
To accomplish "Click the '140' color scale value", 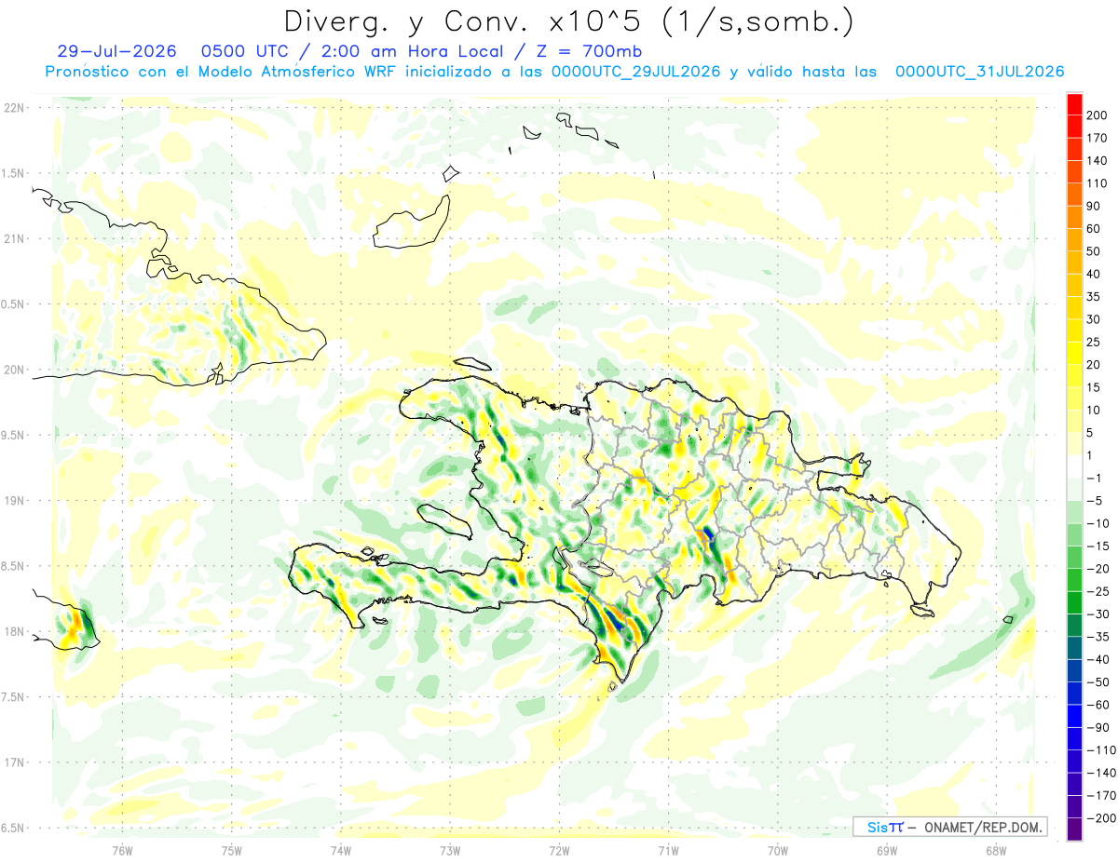I will point(1098,160).
